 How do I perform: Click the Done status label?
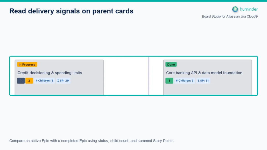pos(171,65)
